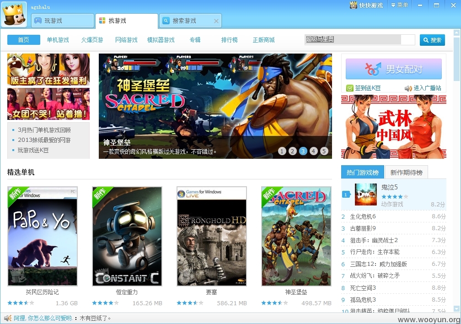Select carousel slide 5
This screenshot has width=461, height=324.
[324, 151]
